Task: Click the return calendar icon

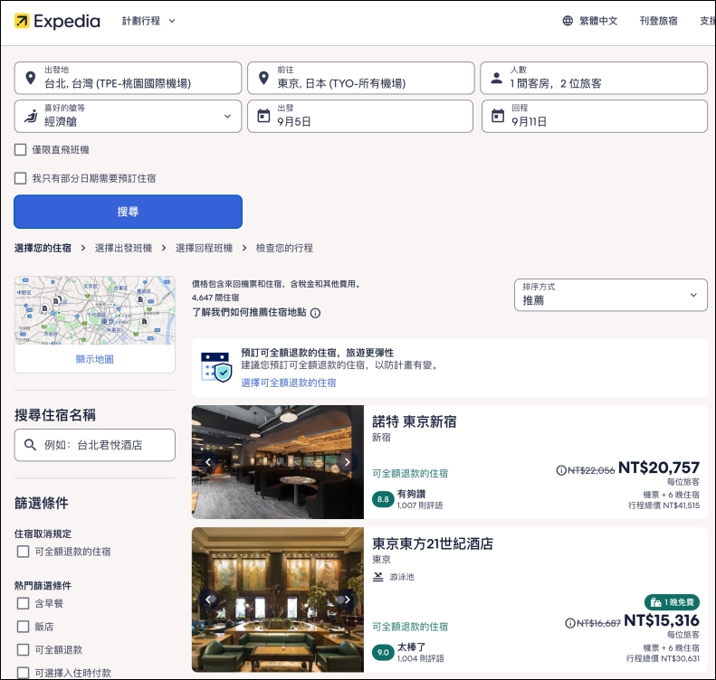Action: pyautogui.click(x=498, y=116)
